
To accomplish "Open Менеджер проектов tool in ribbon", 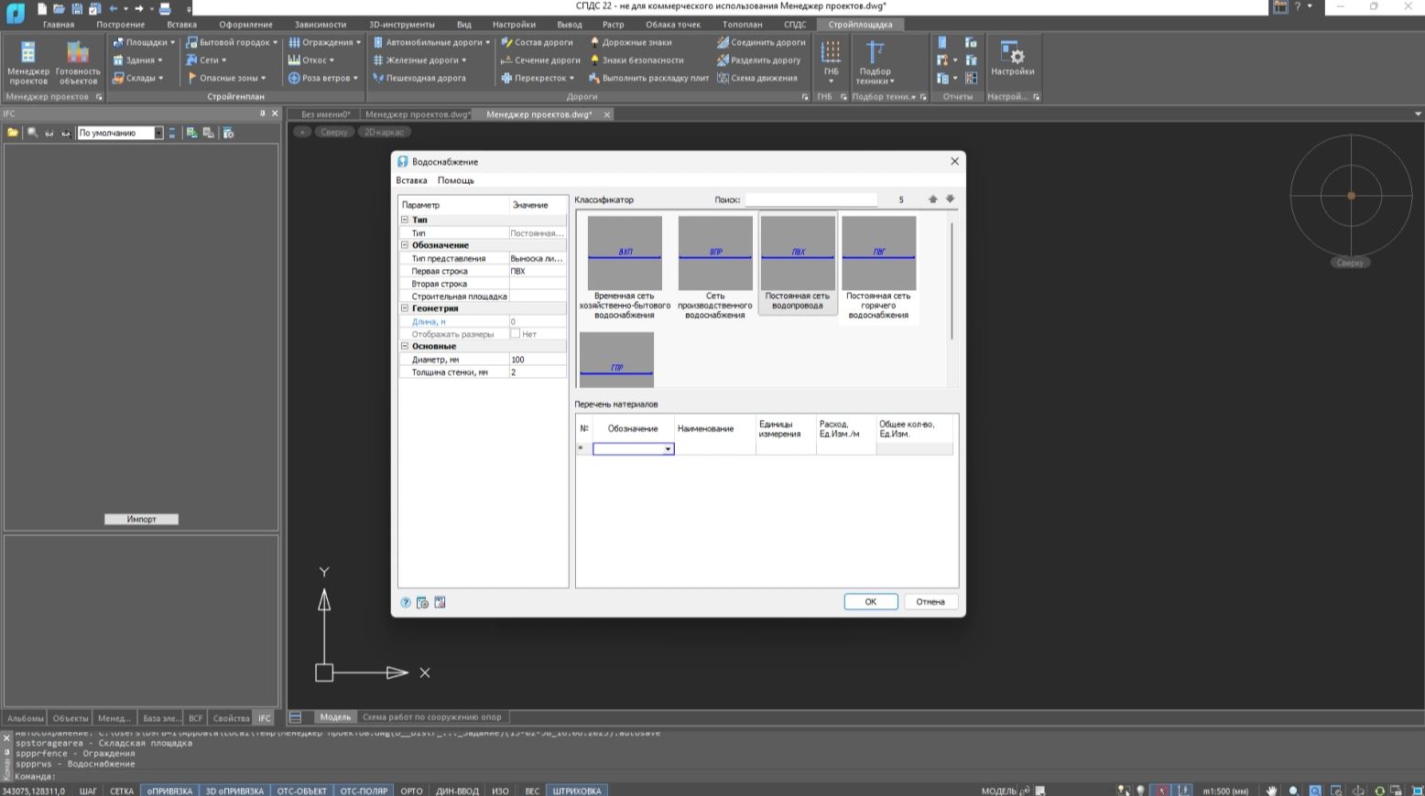I will 28,62.
